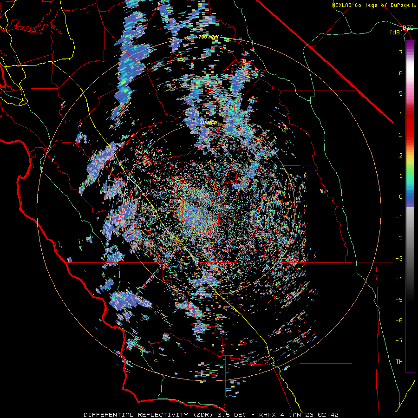Click the -2 value on the scale

click(399, 238)
